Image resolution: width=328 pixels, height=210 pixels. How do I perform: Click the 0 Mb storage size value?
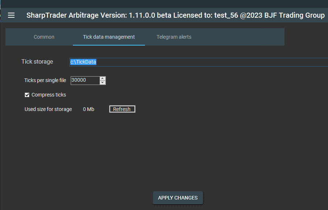click(88, 109)
